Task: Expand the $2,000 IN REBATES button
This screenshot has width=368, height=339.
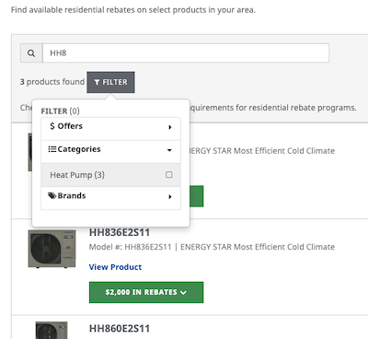Action: (x=146, y=292)
